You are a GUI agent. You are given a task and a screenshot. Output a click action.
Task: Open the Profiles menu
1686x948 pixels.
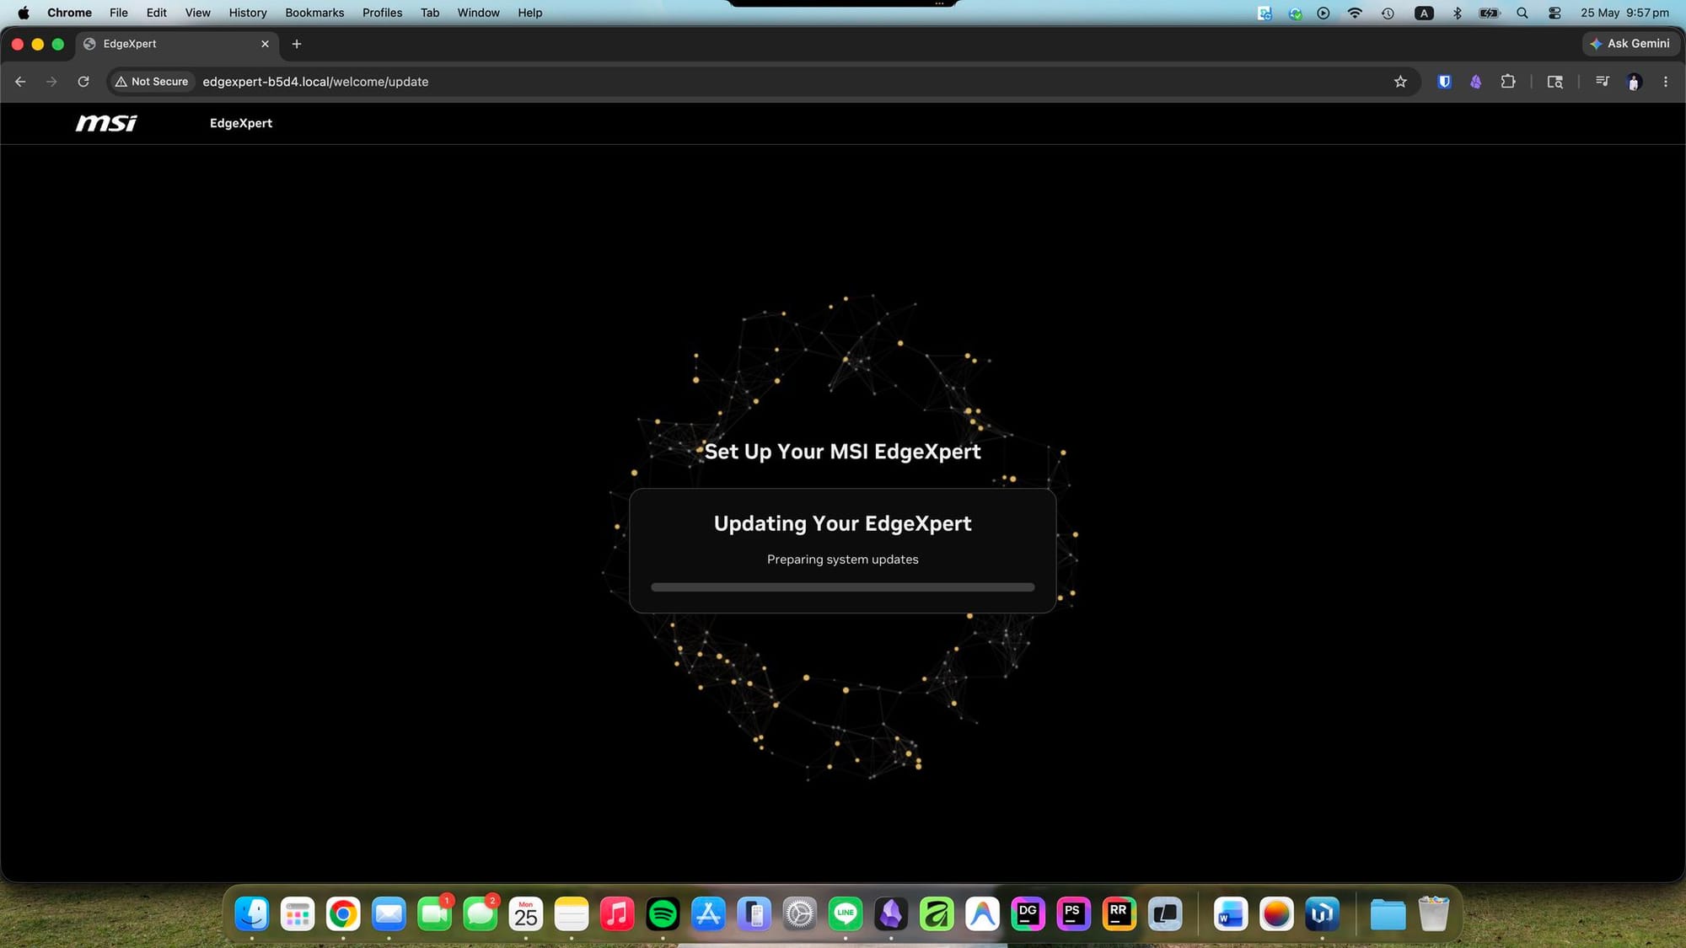point(382,13)
